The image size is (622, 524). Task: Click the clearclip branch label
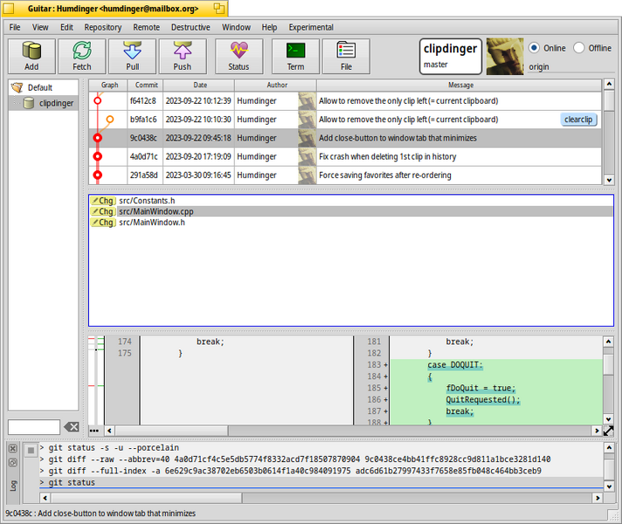578,120
